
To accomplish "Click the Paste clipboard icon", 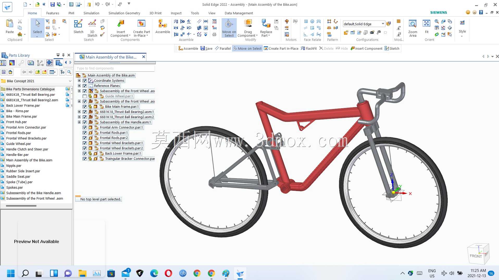I will [x=10, y=24].
